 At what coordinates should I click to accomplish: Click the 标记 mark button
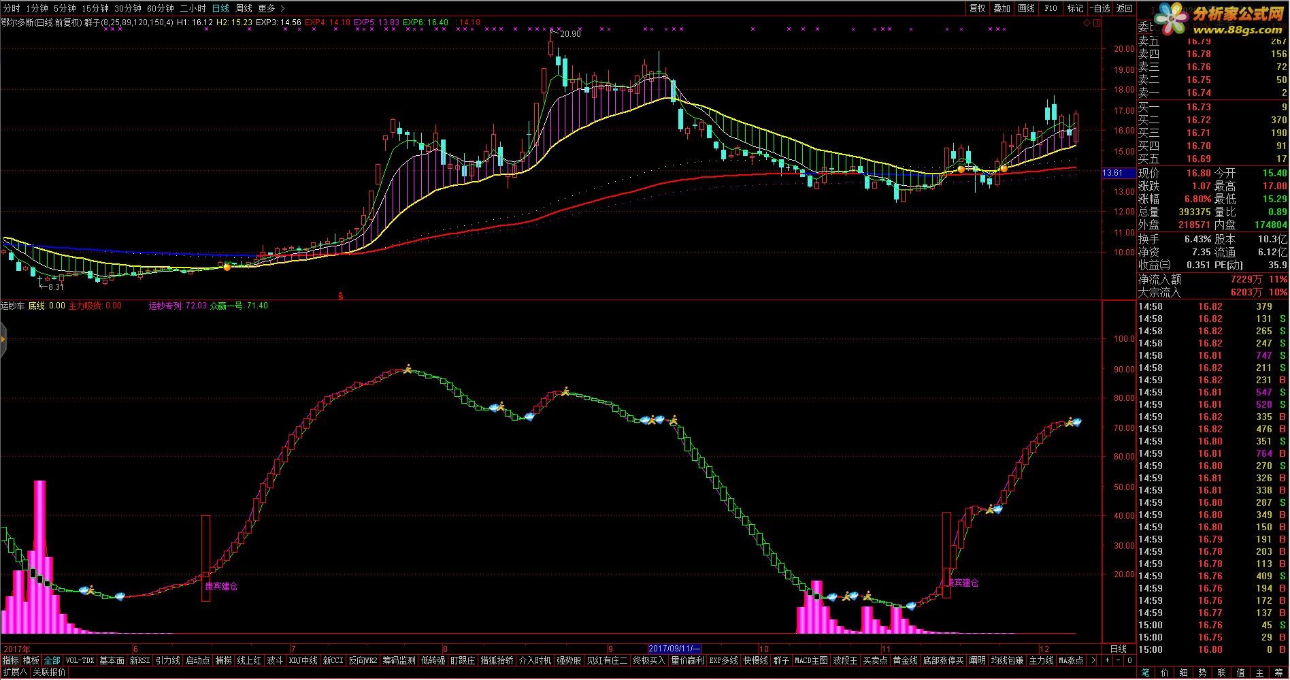coord(1076,8)
